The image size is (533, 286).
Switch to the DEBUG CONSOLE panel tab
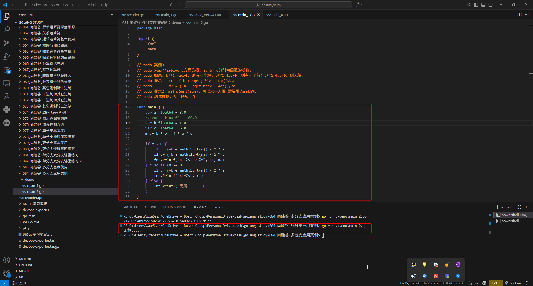(x=175, y=207)
